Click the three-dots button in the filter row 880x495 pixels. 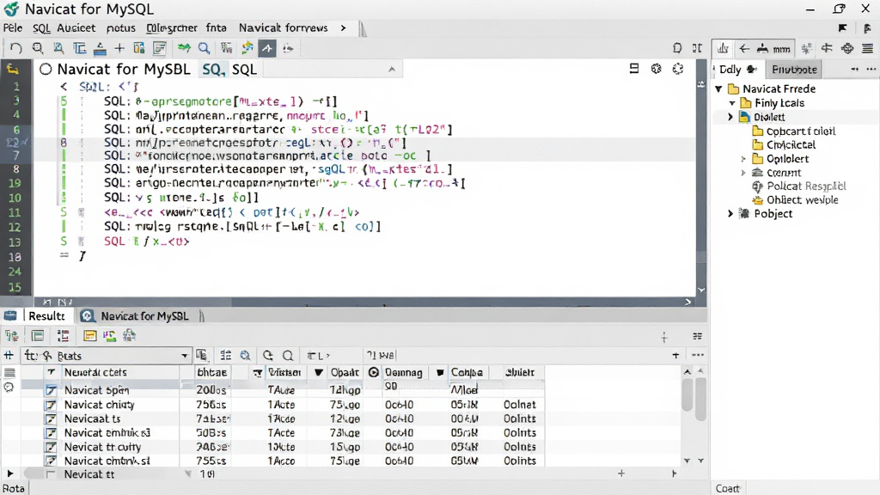pyautogui.click(x=698, y=355)
